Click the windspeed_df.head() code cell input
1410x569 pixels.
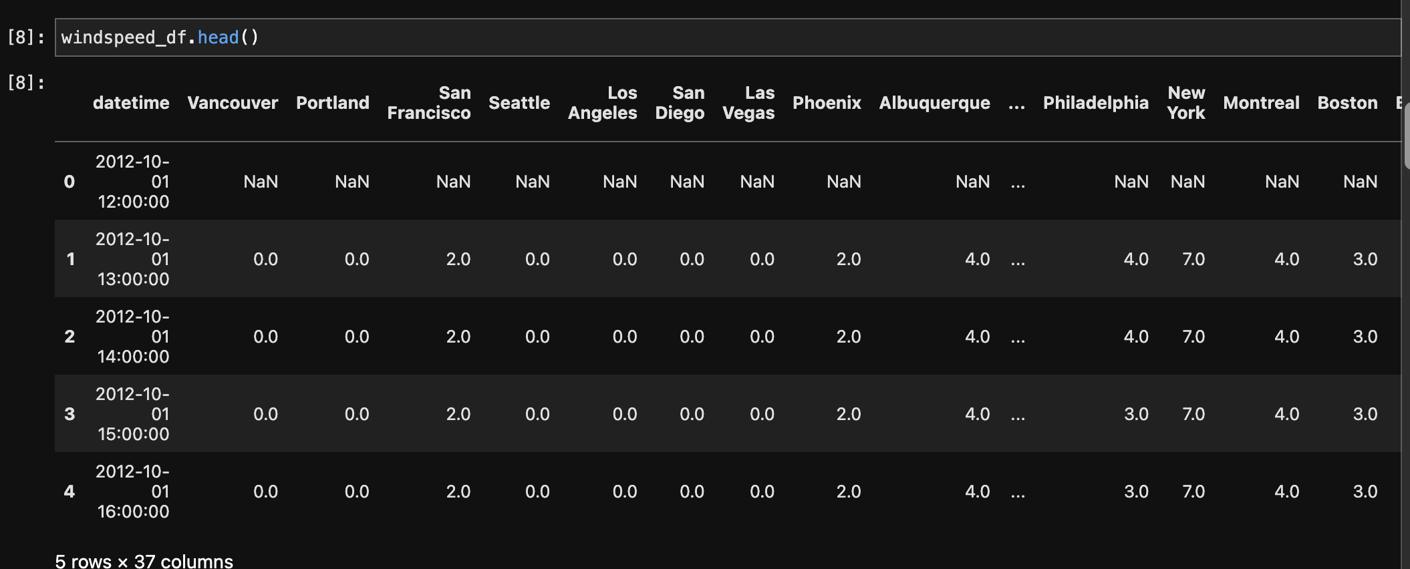[727, 37]
